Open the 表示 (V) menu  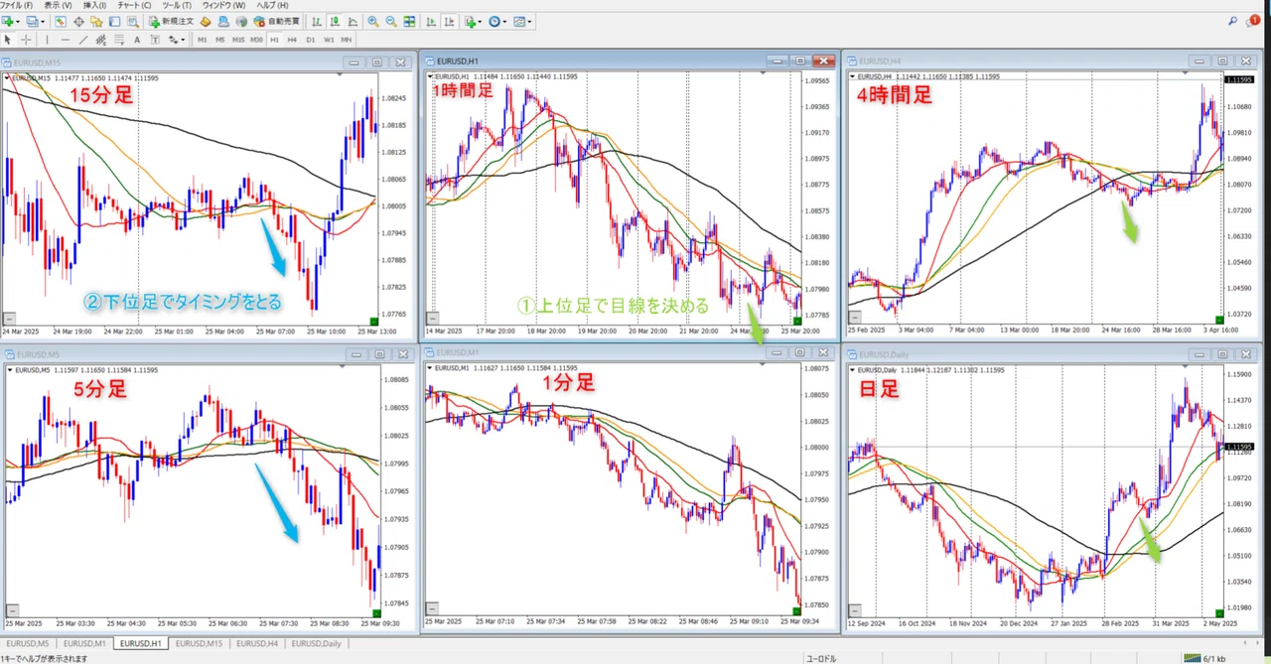click(x=59, y=5)
